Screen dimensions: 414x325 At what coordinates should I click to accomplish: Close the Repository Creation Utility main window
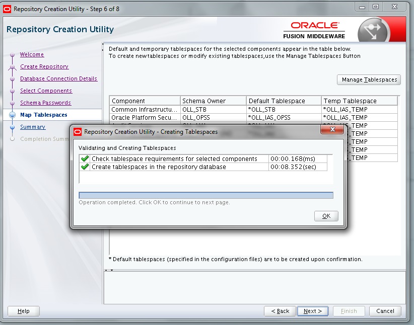pyautogui.click(x=394, y=7)
